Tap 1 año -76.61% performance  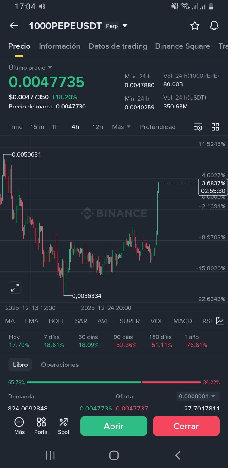click(196, 341)
